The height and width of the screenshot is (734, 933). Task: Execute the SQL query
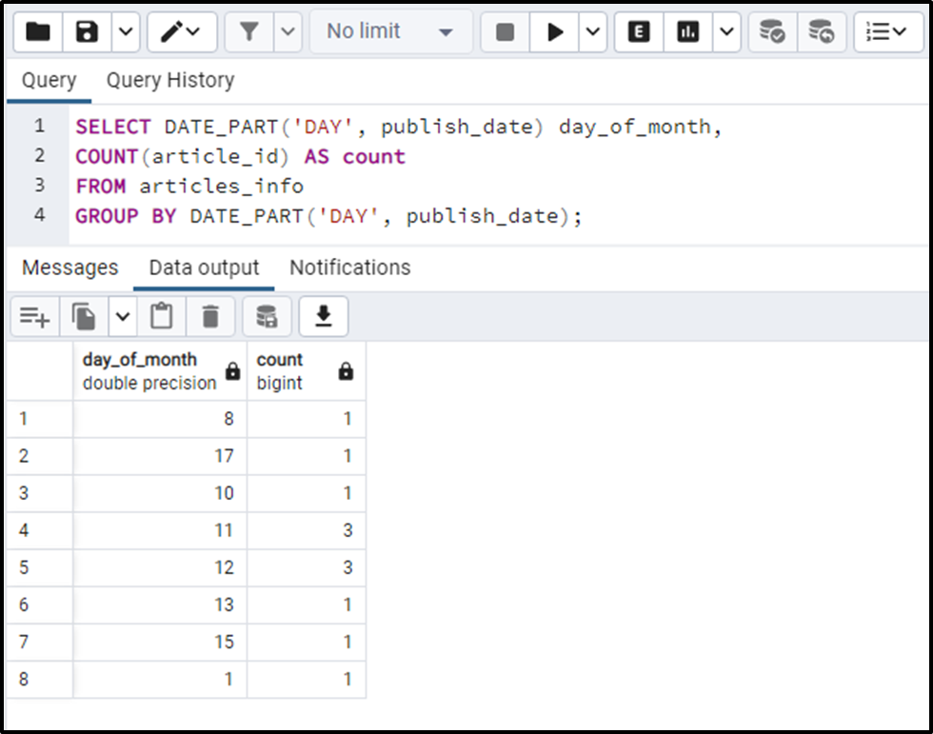pyautogui.click(x=556, y=31)
